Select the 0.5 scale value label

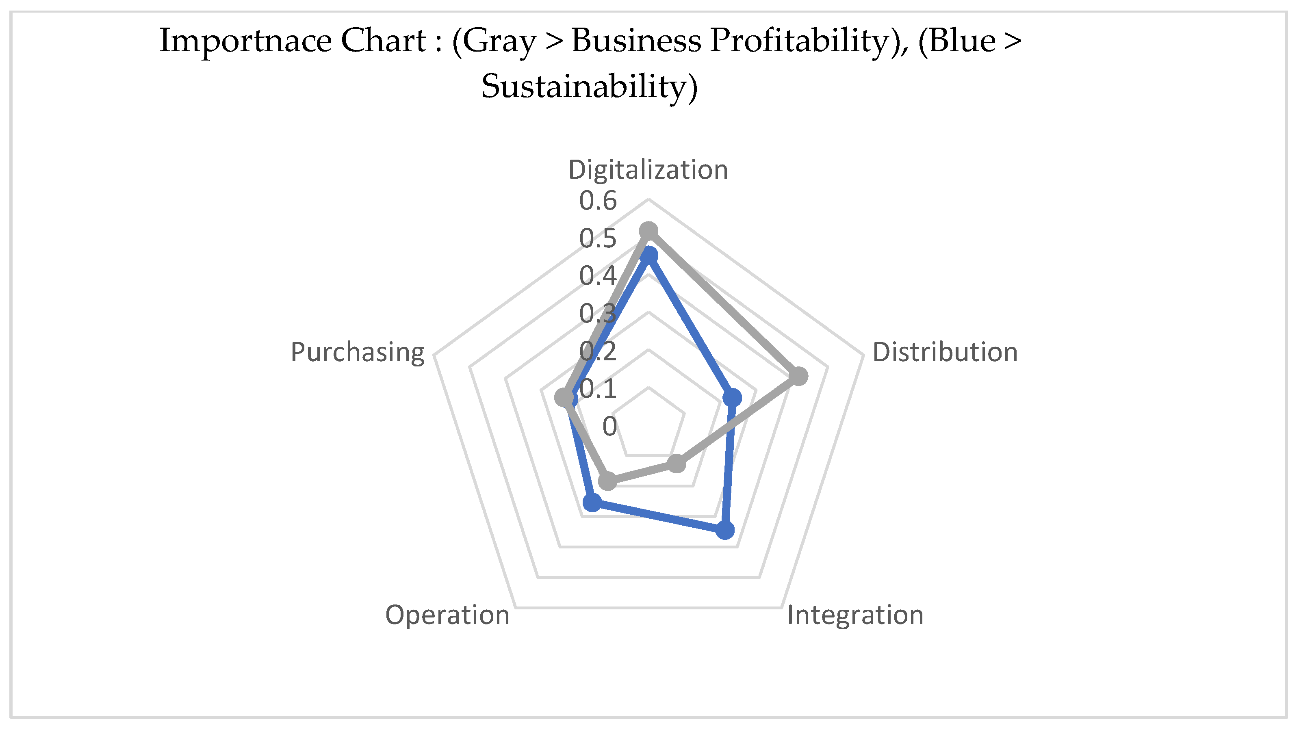point(598,239)
